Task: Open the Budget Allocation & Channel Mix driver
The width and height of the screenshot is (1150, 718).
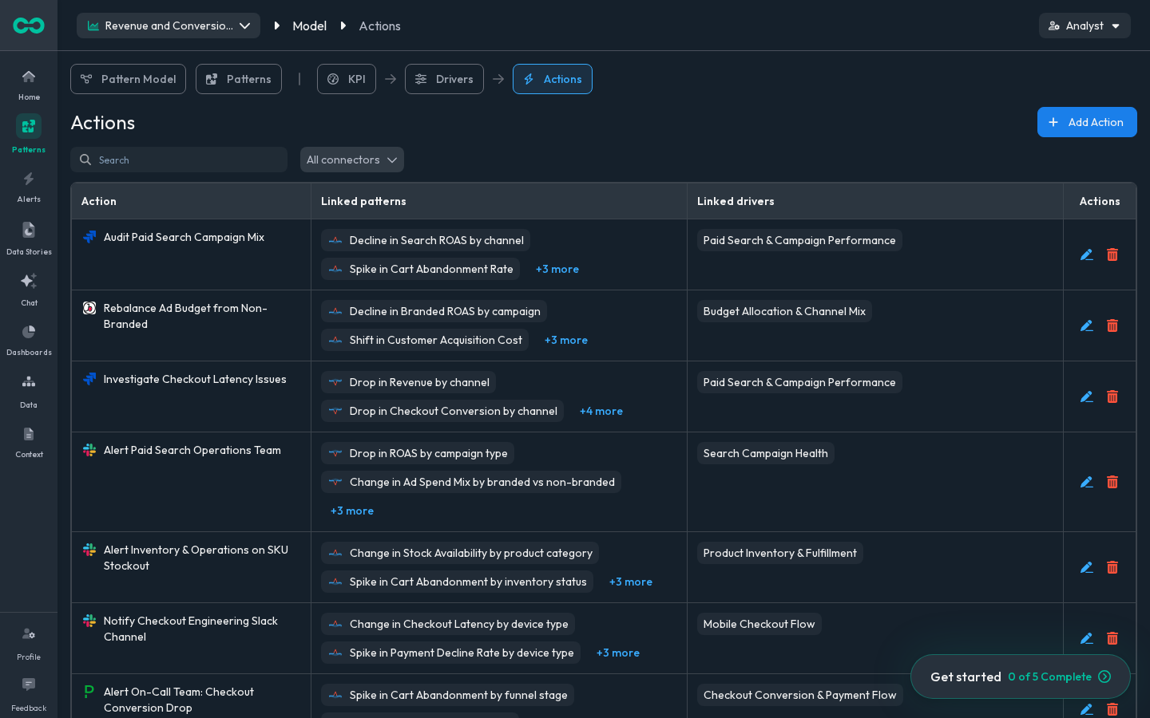Action: tap(784, 311)
